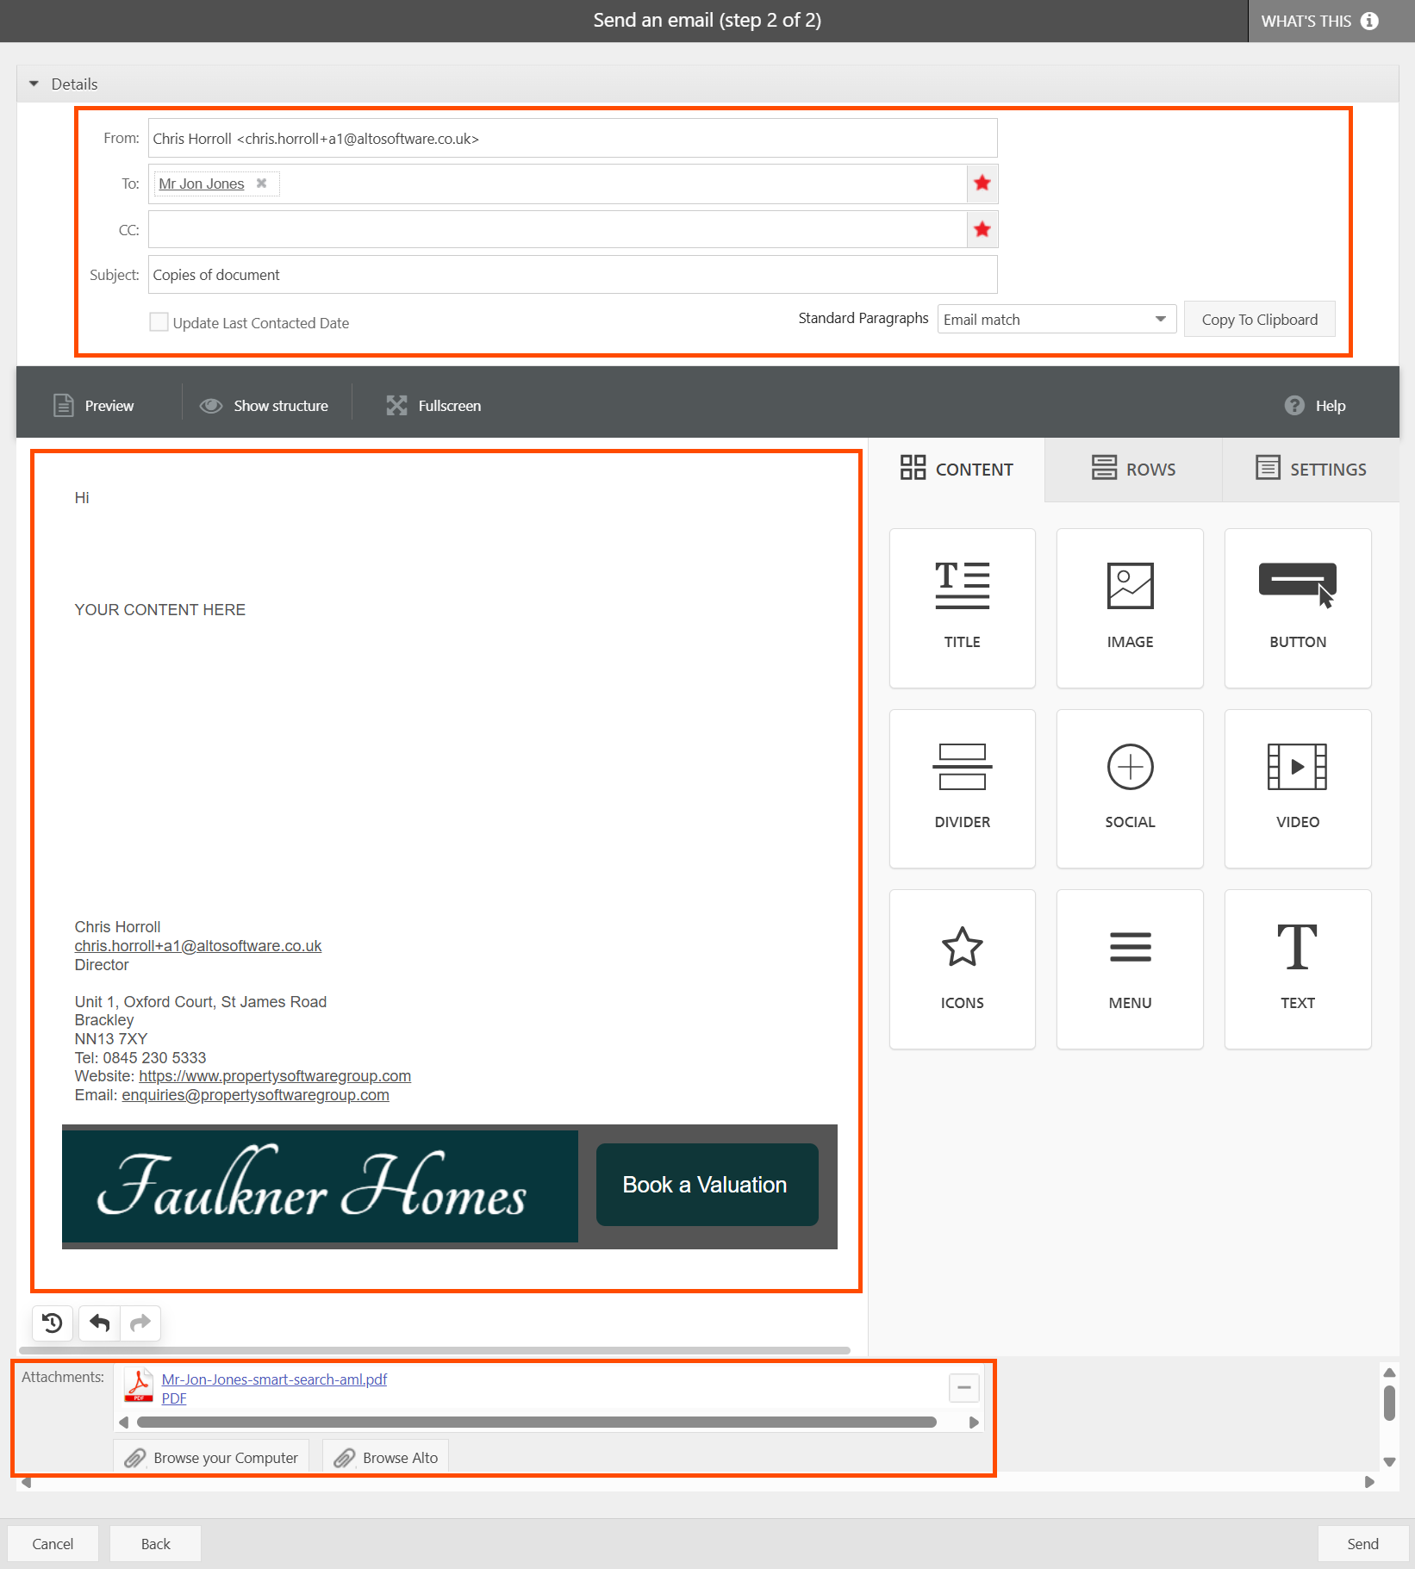The width and height of the screenshot is (1415, 1569).
Task: Add a Divider content block
Action: [x=962, y=788]
